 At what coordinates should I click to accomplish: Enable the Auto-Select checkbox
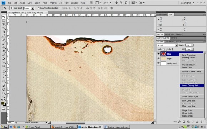coord(12,8)
